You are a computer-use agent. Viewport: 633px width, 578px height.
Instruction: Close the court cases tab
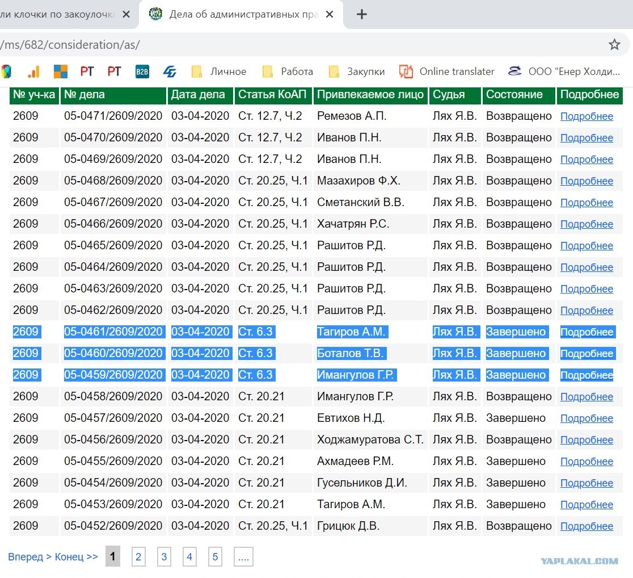330,15
